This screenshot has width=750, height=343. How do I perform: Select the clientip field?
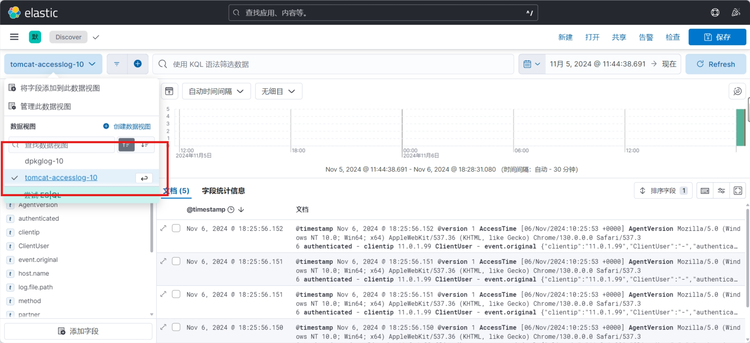(29, 232)
